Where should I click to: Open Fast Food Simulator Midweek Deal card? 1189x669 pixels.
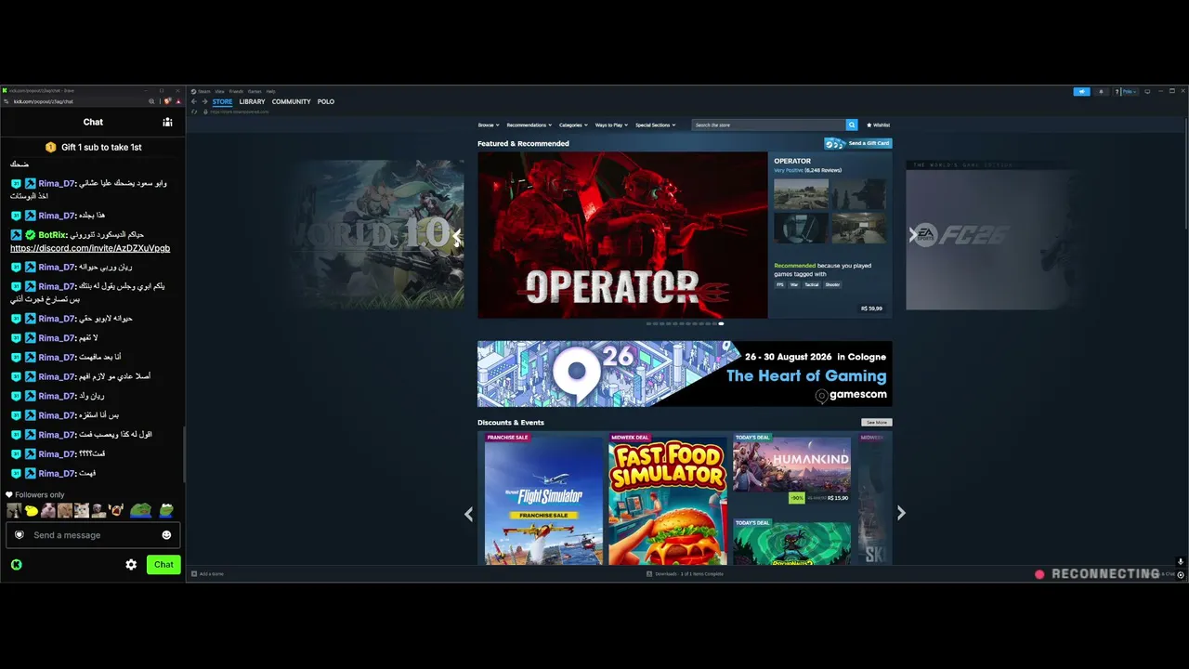(x=668, y=498)
